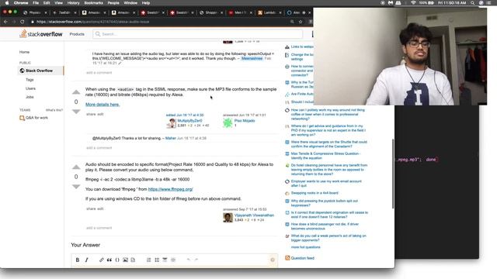Open Users in the left sidebar
The height and width of the screenshot is (279, 497).
(x=30, y=88)
